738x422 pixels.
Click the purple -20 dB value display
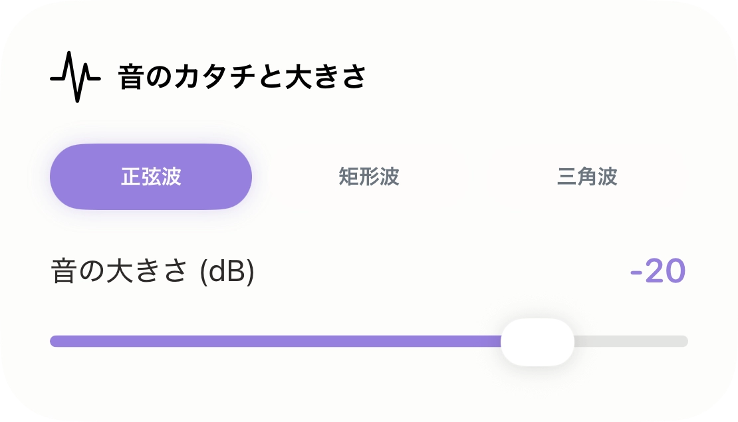coord(657,270)
